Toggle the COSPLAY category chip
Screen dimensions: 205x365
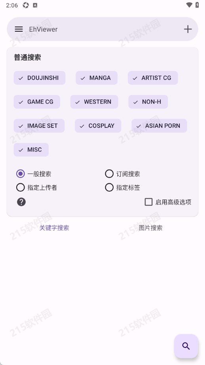click(98, 126)
